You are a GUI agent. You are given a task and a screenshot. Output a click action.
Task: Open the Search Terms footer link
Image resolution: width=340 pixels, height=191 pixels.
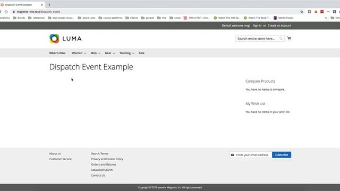pyautogui.click(x=99, y=153)
